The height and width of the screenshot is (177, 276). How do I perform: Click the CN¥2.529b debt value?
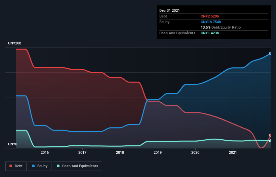click(x=210, y=16)
